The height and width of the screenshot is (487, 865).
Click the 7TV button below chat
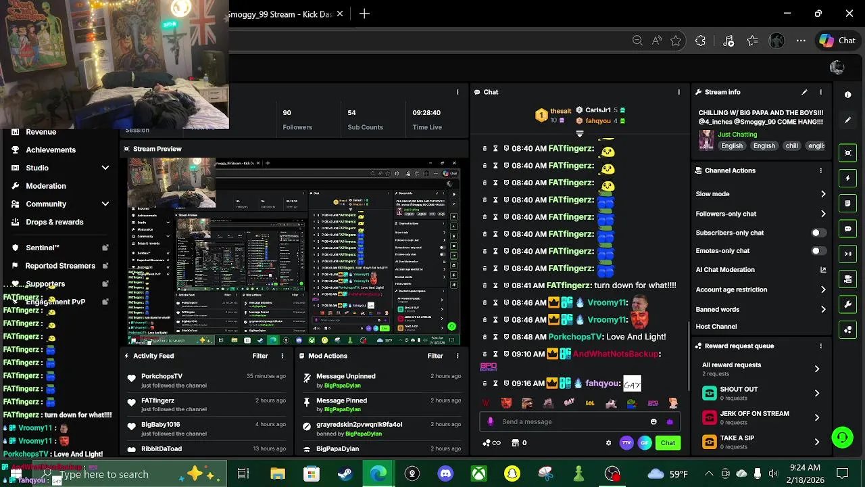(626, 443)
